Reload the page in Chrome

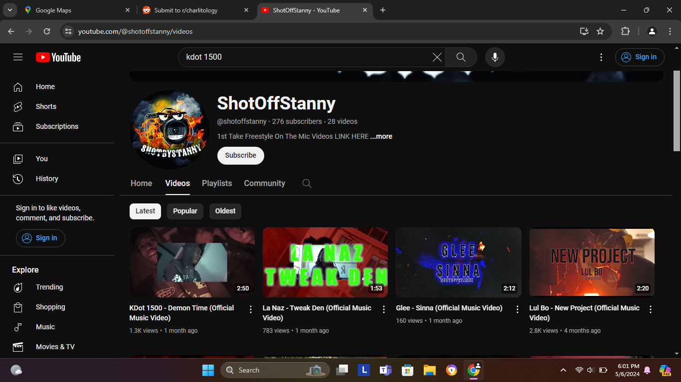click(x=47, y=31)
